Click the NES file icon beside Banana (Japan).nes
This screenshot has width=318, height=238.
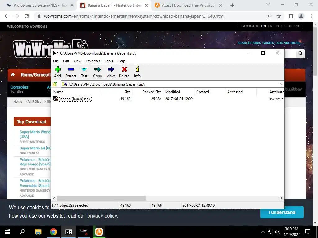pos(55,99)
